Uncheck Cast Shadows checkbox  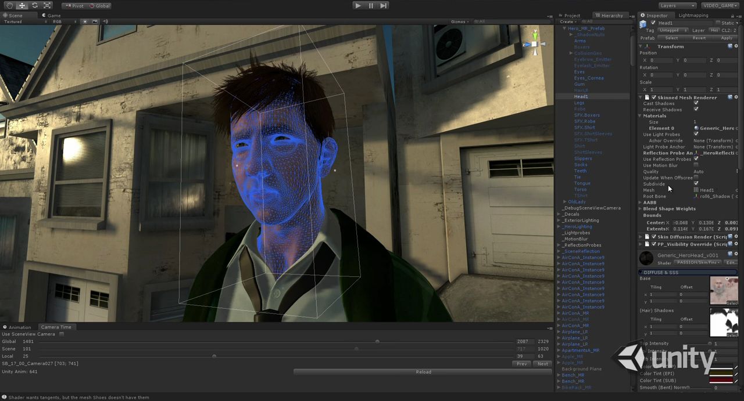pyautogui.click(x=696, y=103)
